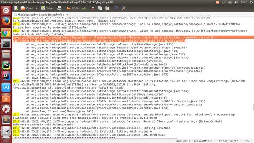Click 'Failed to add storage directory' line

pyautogui.click(x=130, y=32)
